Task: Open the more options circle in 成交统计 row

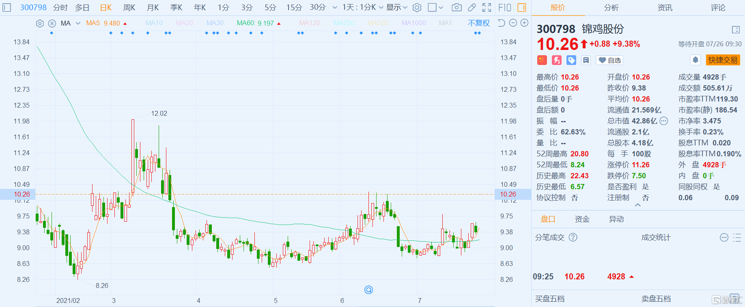Action: [724, 238]
